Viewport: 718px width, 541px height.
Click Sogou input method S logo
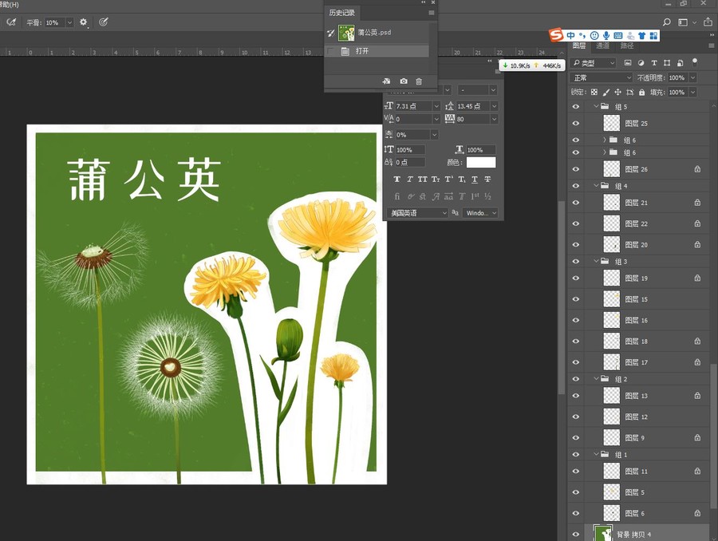click(x=556, y=35)
